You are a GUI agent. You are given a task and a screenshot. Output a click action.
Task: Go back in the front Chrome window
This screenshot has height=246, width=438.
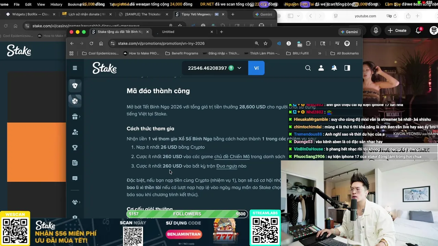tap(72, 43)
